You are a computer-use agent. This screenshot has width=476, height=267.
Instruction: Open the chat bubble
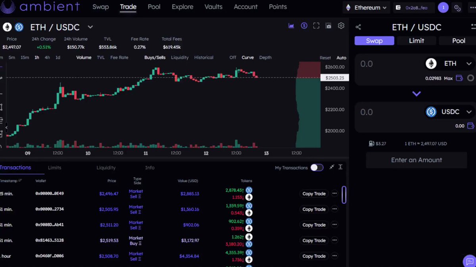[469, 261]
